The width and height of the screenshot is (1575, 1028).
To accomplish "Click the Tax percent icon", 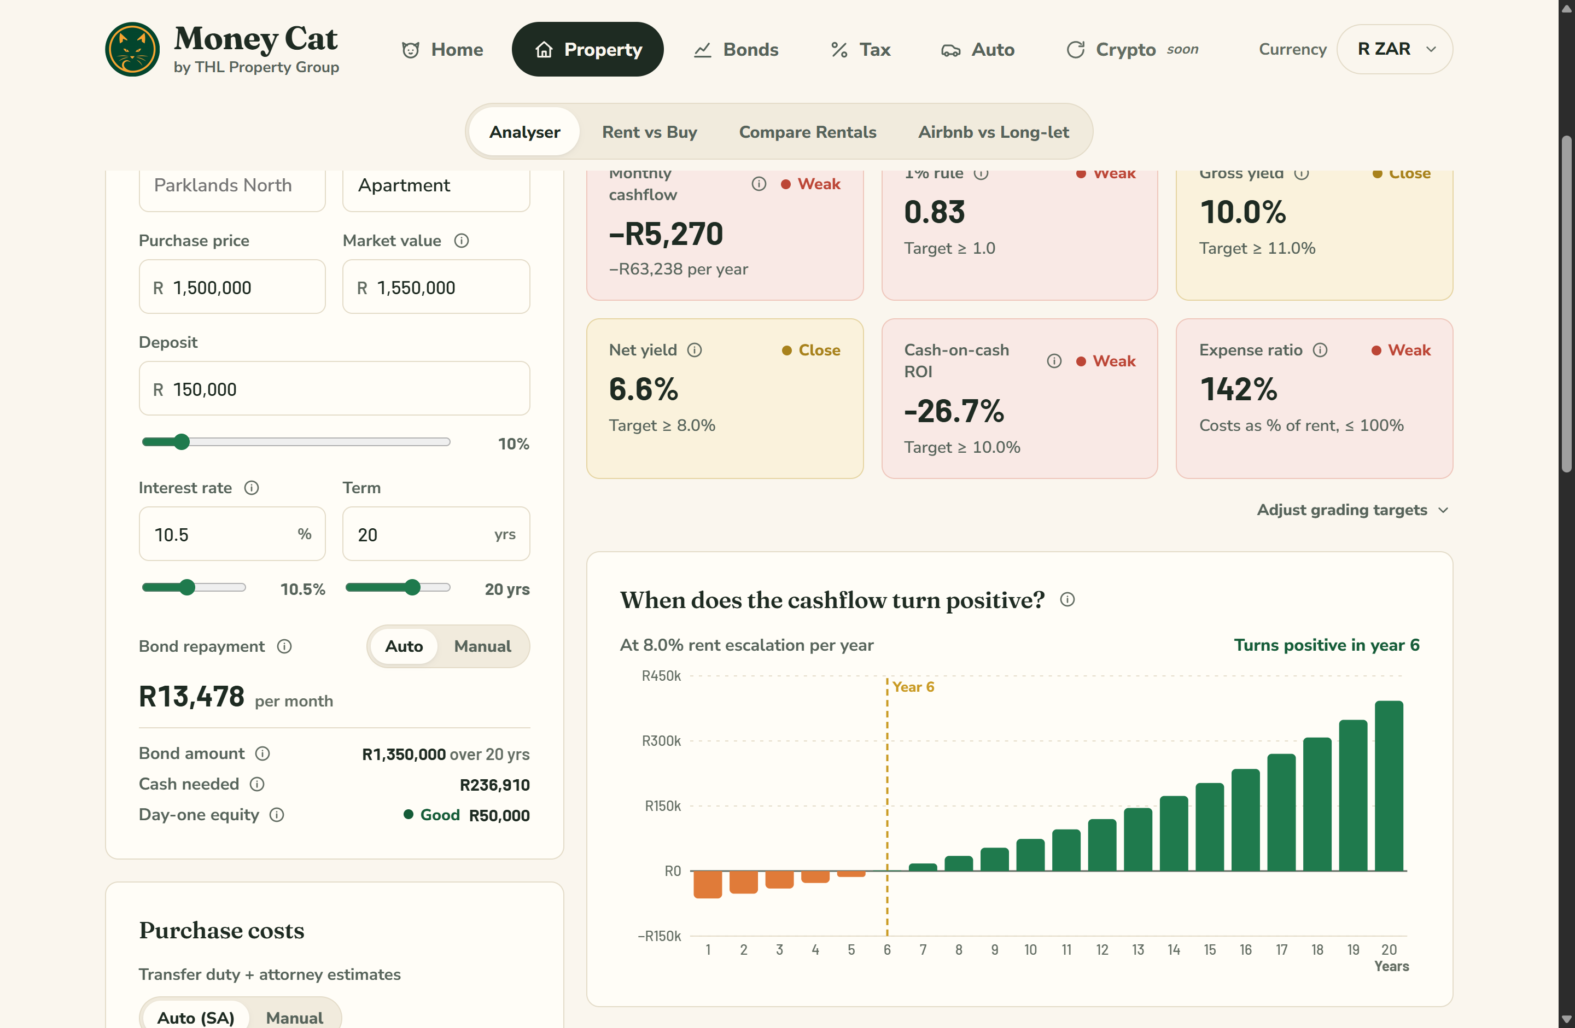I will tap(839, 50).
